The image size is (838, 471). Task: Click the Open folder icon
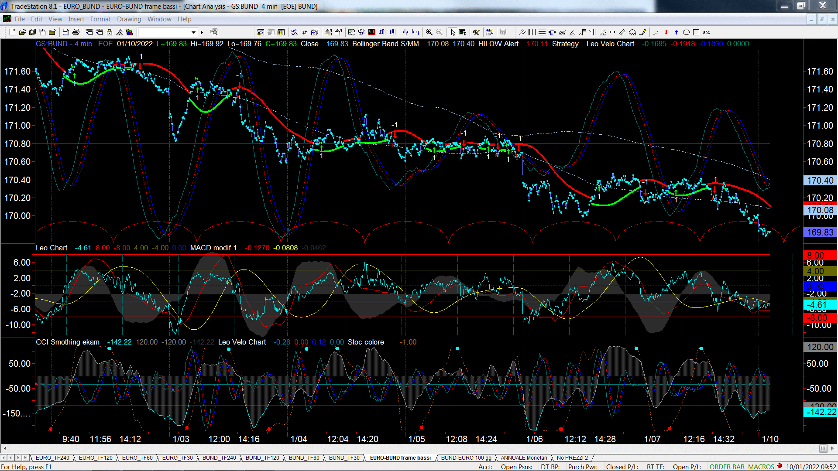pyautogui.click(x=22, y=32)
